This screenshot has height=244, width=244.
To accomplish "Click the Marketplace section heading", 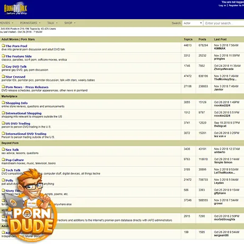I will [10, 97].
